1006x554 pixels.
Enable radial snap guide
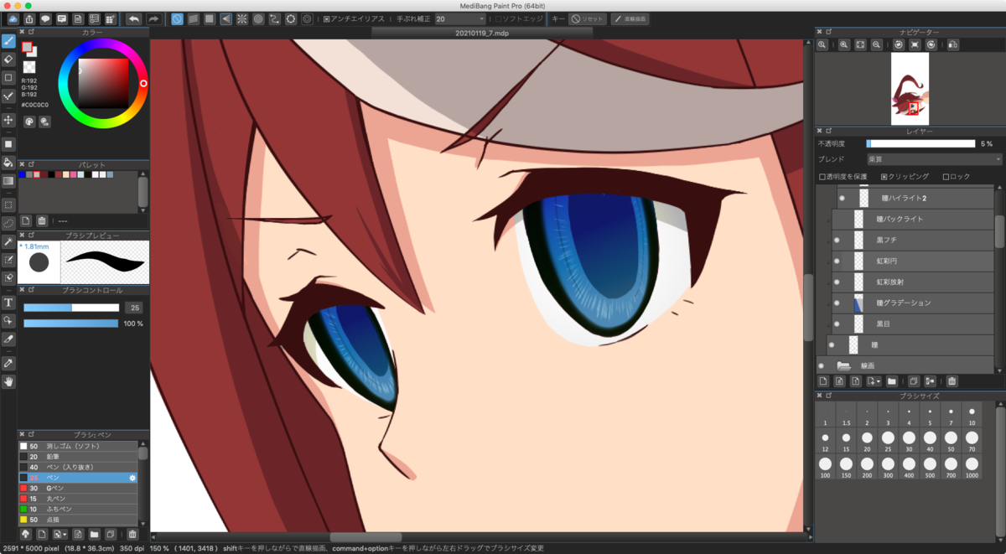tap(242, 18)
